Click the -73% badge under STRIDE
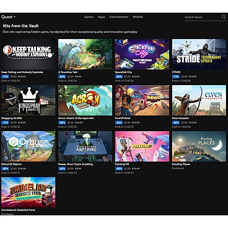Image resolution: width=228 pixels, height=228 pixels. click(x=176, y=77)
